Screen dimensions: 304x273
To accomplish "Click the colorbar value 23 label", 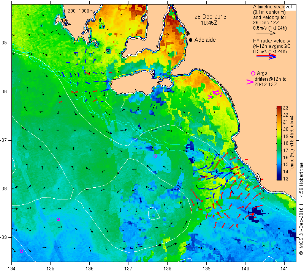I will pyautogui.click(x=286, y=108).
